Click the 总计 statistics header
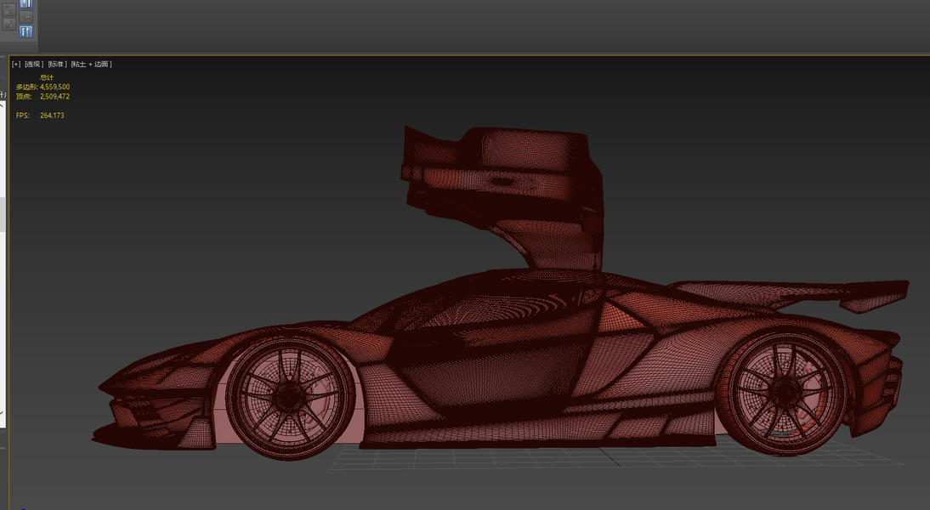Viewport: 930px width, 510px height. pos(46,77)
